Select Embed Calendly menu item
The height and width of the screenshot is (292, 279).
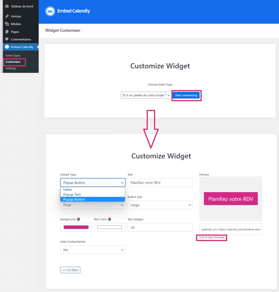(x=21, y=47)
